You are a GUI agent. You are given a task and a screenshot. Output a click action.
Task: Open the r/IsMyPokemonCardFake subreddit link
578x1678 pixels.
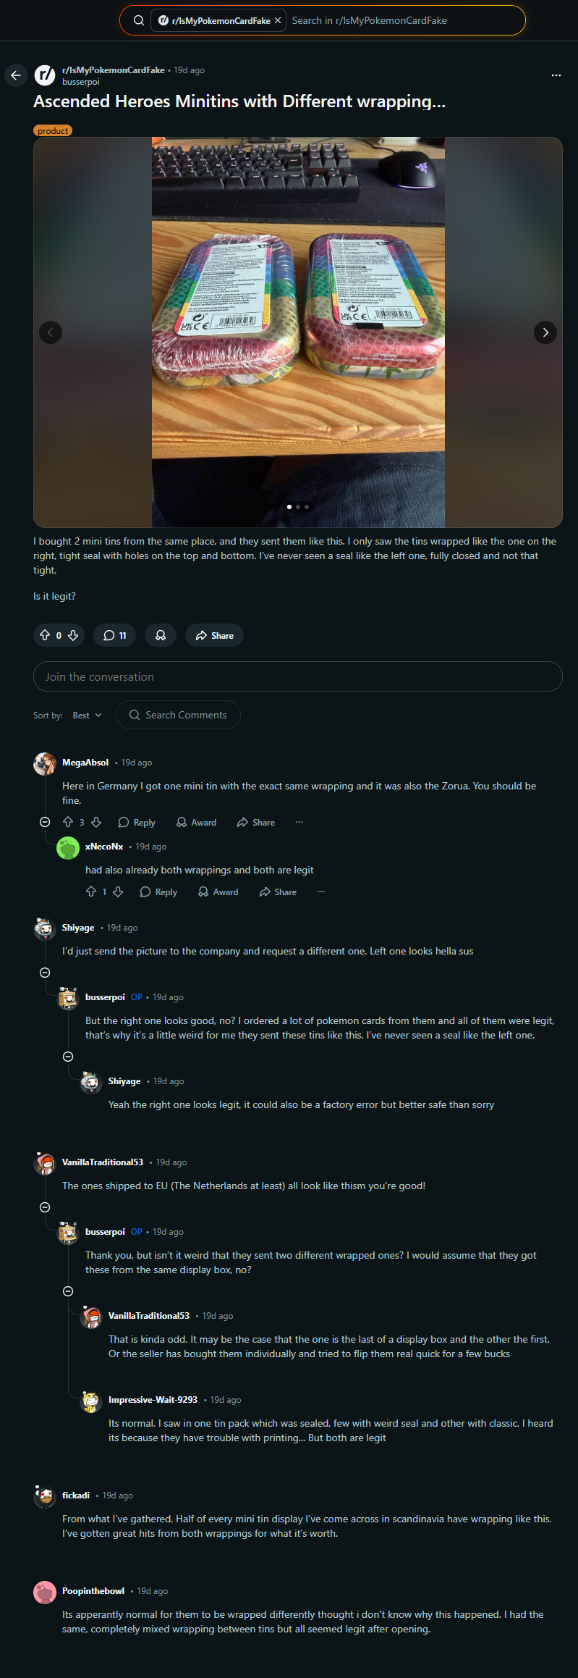[x=114, y=70]
